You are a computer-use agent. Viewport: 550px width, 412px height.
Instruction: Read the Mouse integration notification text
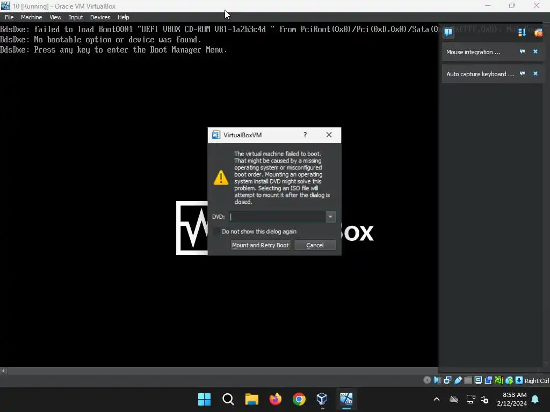pos(473,52)
